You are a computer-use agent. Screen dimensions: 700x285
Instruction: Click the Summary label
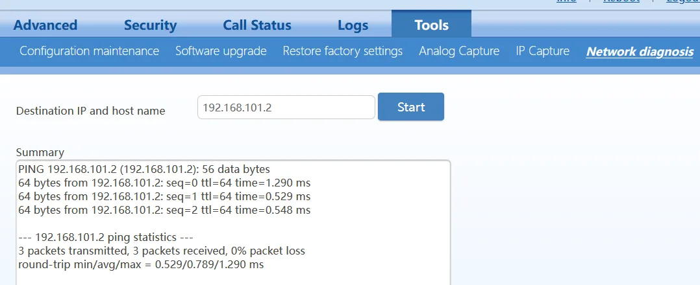click(x=40, y=152)
